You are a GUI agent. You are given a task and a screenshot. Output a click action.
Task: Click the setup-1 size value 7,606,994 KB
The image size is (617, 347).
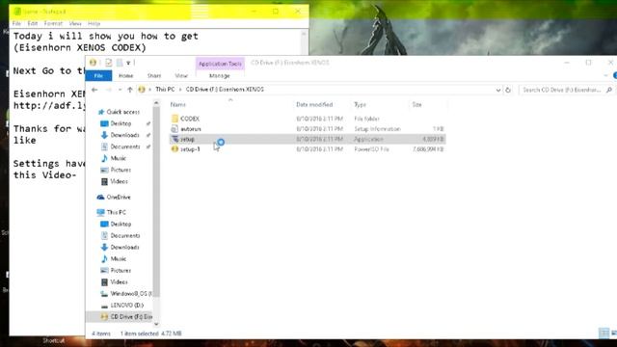(x=428, y=149)
